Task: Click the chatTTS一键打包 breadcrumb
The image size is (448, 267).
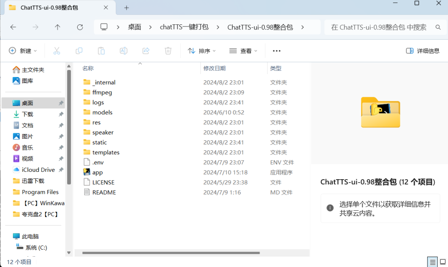Action: pyautogui.click(x=184, y=27)
